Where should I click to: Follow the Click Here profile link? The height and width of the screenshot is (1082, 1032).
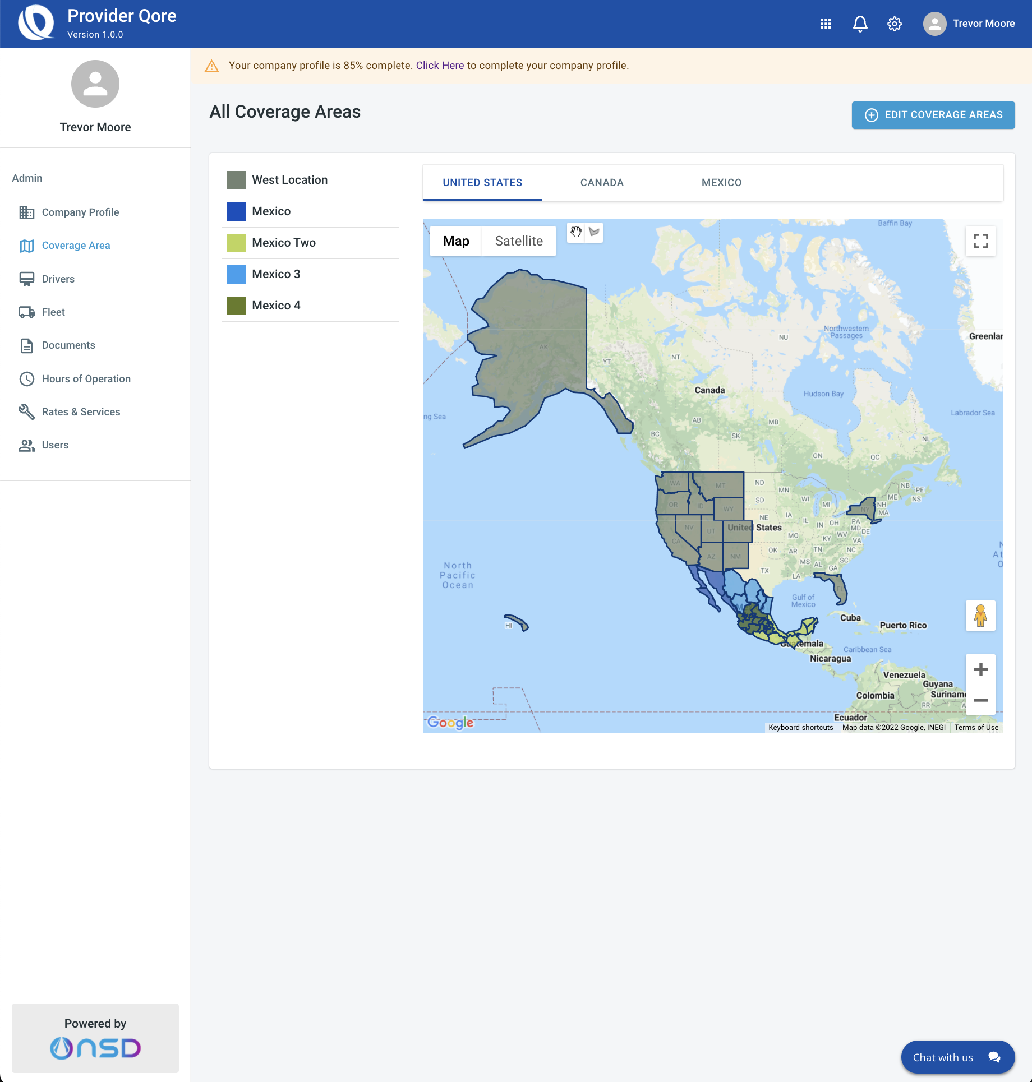(x=440, y=66)
